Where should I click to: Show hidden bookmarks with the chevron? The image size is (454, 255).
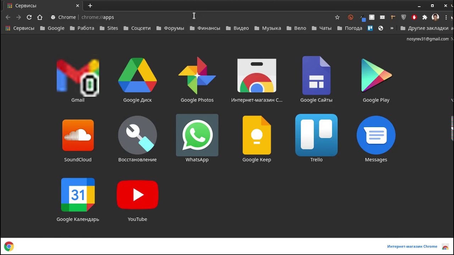click(392, 28)
